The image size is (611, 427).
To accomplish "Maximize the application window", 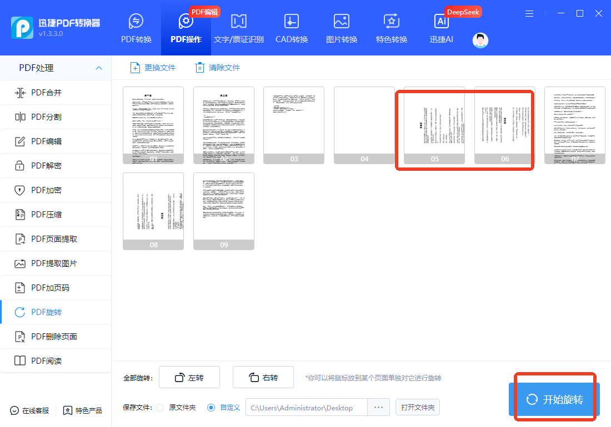I will [x=580, y=14].
